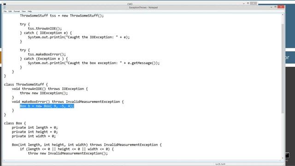Click the 'if (length <= 0' condition line

coord(67,149)
